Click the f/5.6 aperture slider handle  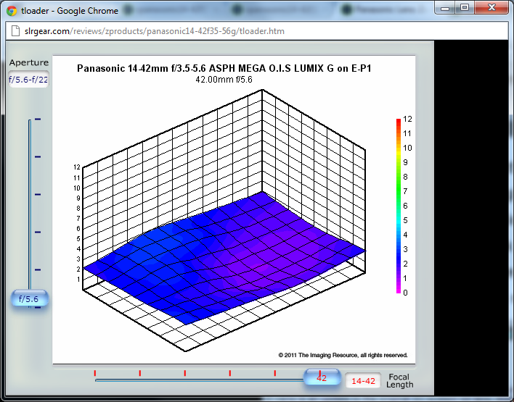[29, 298]
